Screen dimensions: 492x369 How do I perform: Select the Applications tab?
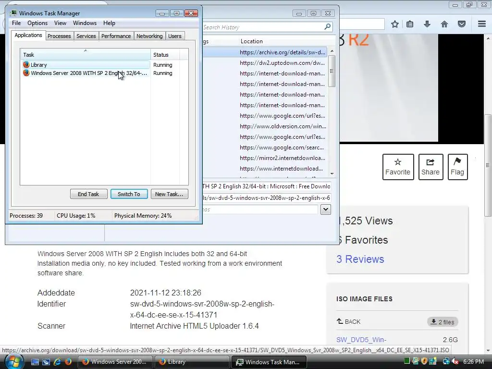point(28,35)
